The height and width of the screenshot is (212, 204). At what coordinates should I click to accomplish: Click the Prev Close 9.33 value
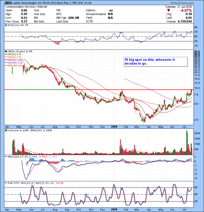click(x=24, y=21)
